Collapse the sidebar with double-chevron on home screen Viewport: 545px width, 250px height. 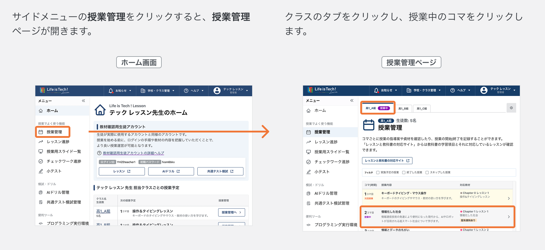84,101
